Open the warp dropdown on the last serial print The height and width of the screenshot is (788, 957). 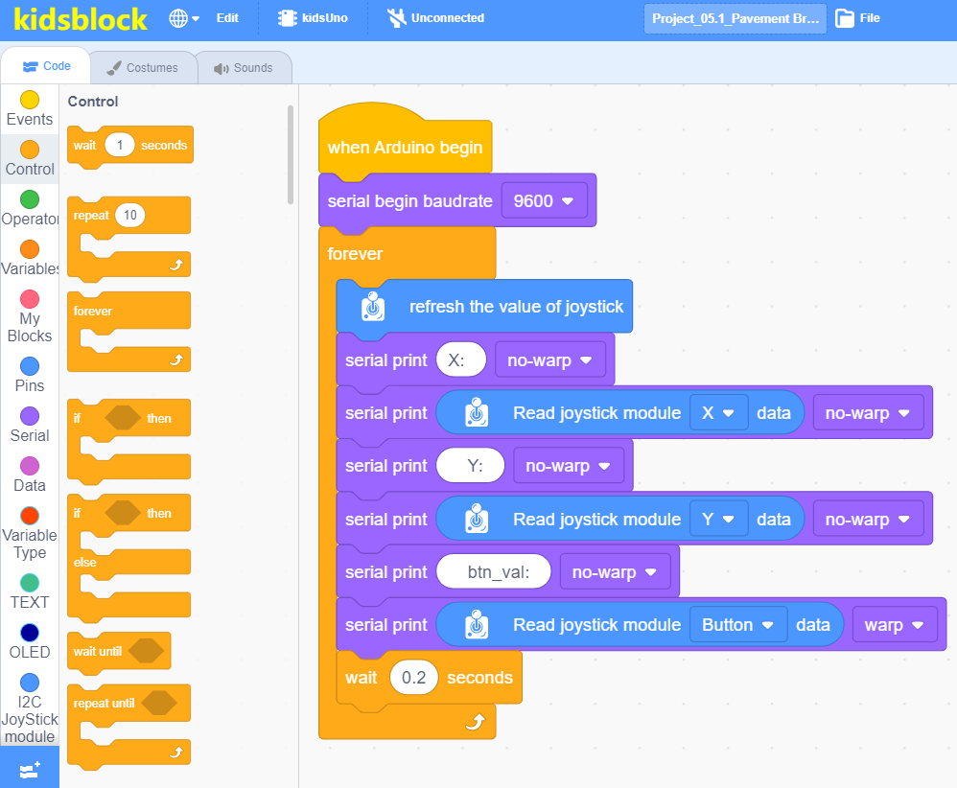(894, 625)
